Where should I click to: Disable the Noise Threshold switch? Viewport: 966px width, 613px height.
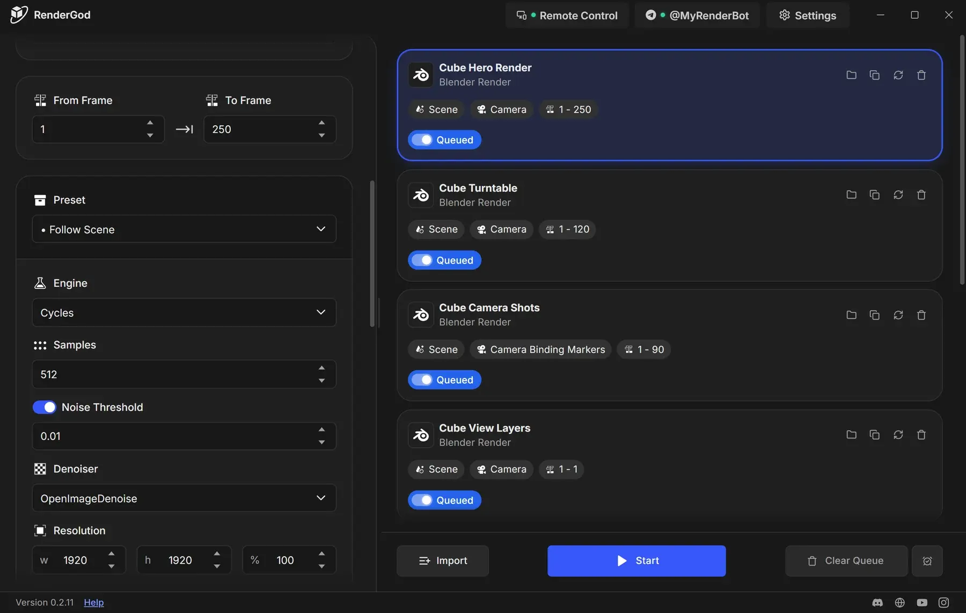tap(44, 407)
